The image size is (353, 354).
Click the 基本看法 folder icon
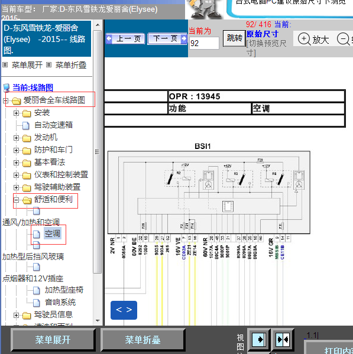(x=27, y=163)
